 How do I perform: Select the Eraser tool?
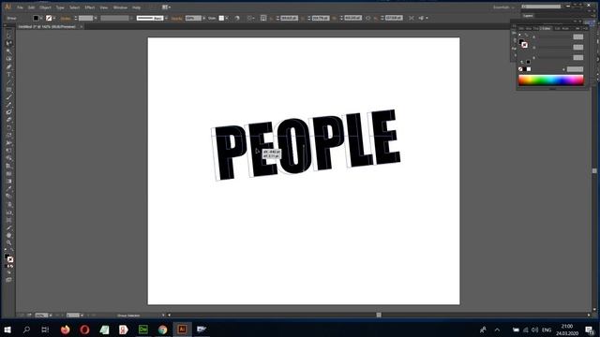pos(8,120)
